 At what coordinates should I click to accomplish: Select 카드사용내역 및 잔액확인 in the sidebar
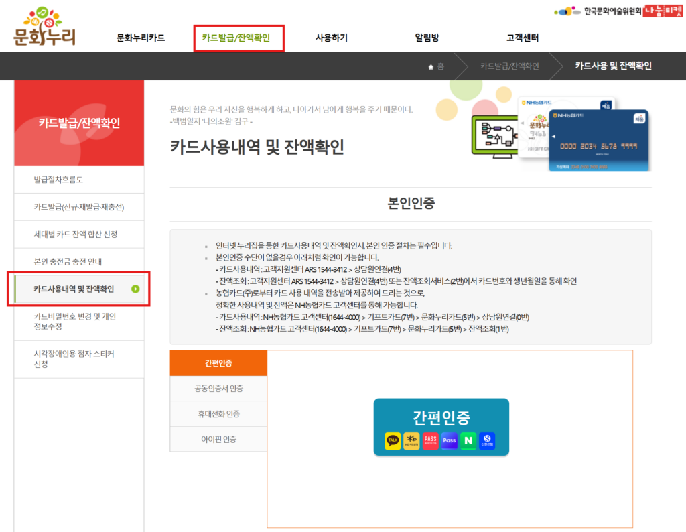coord(79,289)
